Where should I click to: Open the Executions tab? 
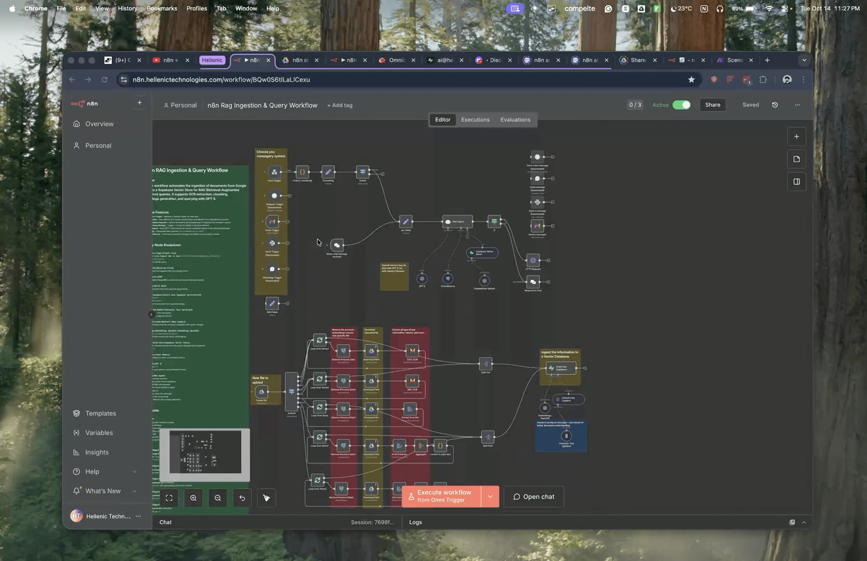tap(475, 119)
